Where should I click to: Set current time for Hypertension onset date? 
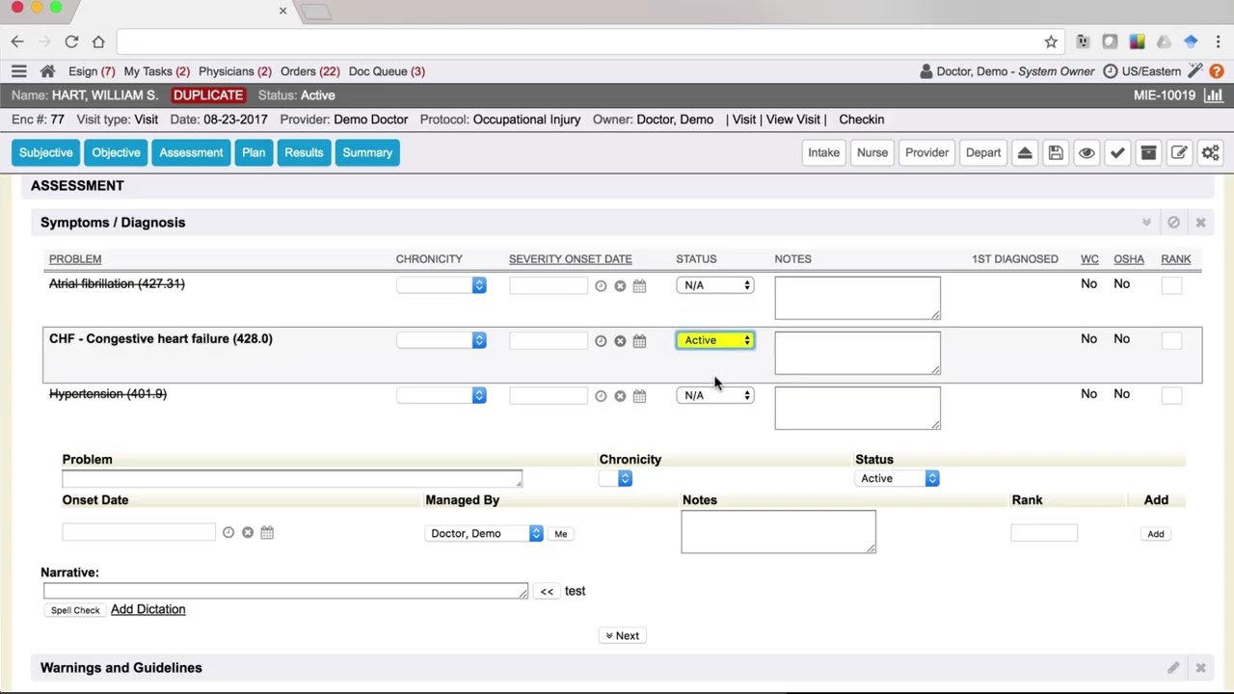[x=601, y=396]
